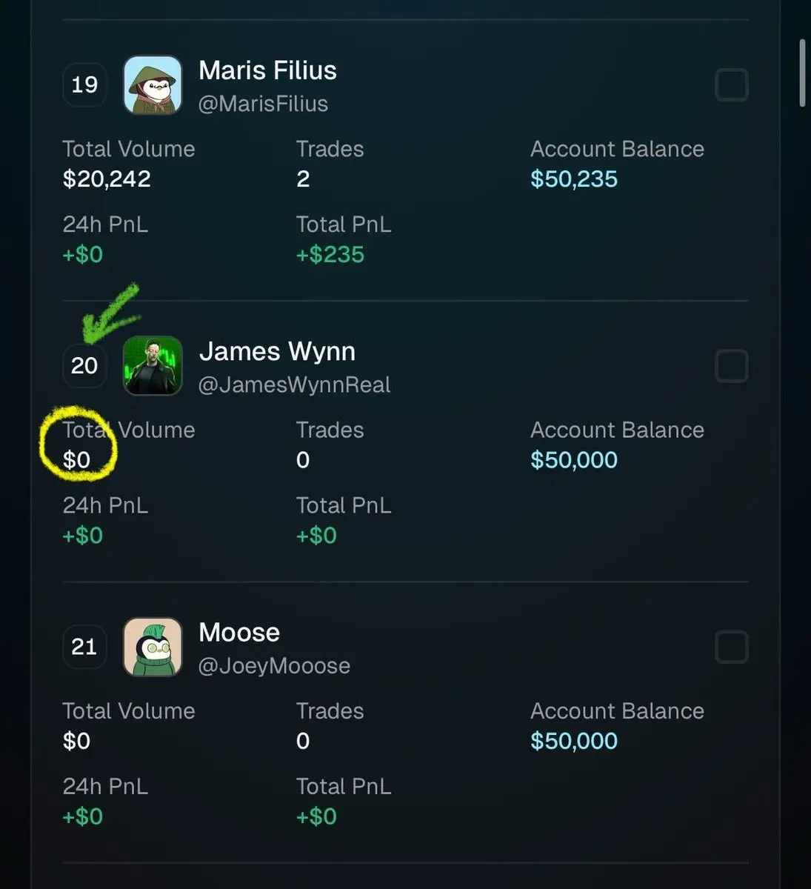
Task: Open the @JamesWynnReal handle link
Action: point(294,384)
